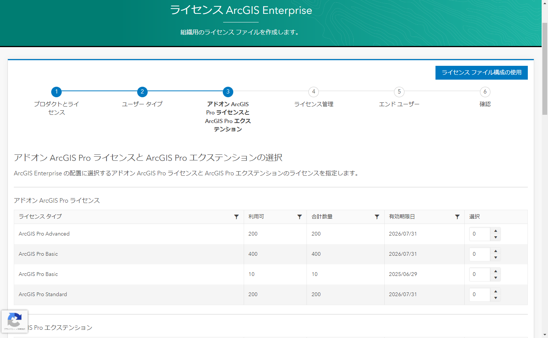Image resolution: width=548 pixels, height=338 pixels.
Task: Open filter for 利用可 column
Action: [x=299, y=217]
